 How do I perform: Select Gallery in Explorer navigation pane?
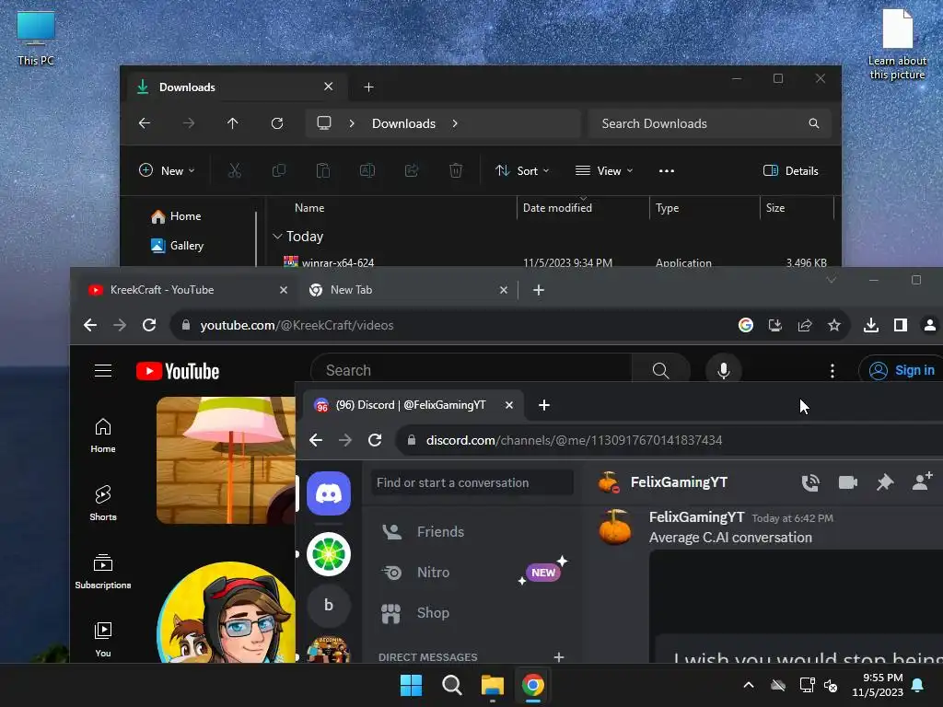click(186, 245)
